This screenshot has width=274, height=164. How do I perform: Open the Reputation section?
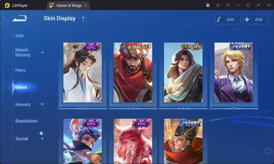click(26, 121)
